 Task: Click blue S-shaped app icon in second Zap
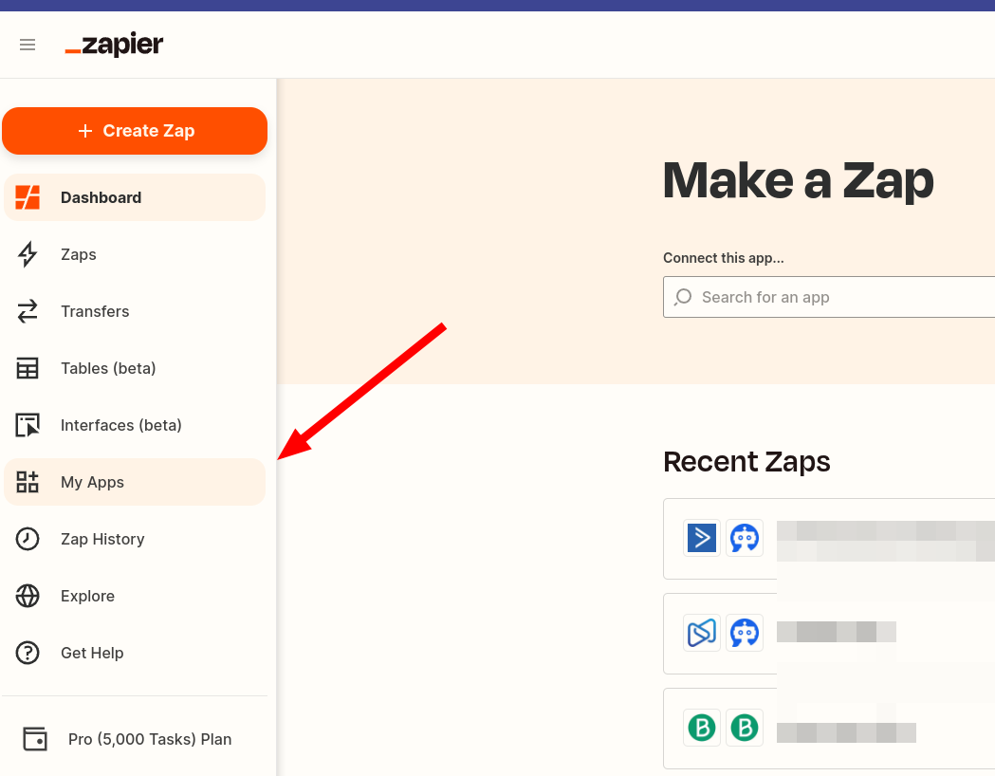[702, 633]
